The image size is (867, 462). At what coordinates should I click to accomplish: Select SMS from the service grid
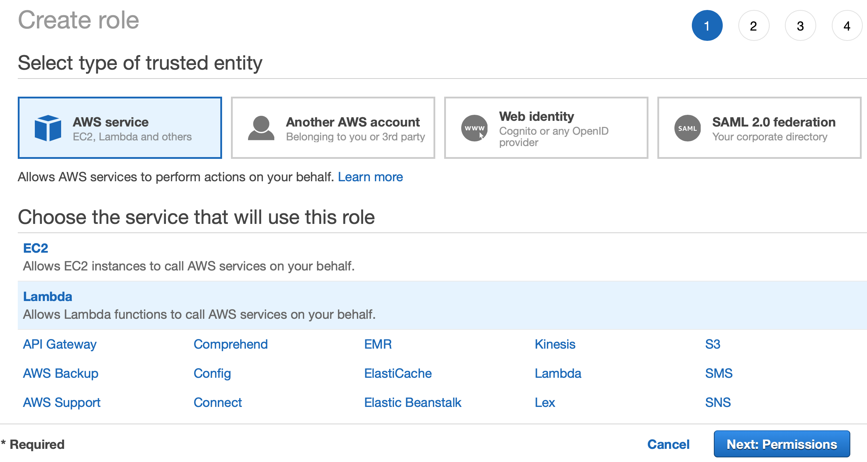pos(718,374)
